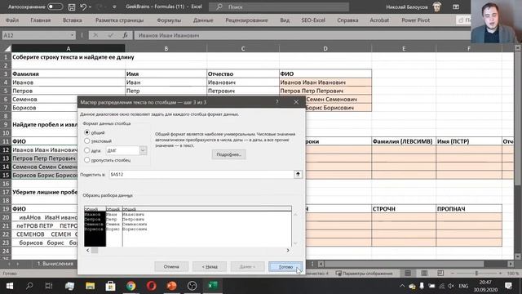This screenshot has width=522, height=294.
Task: Expand the Name Box dropdown
Action: click(72, 35)
